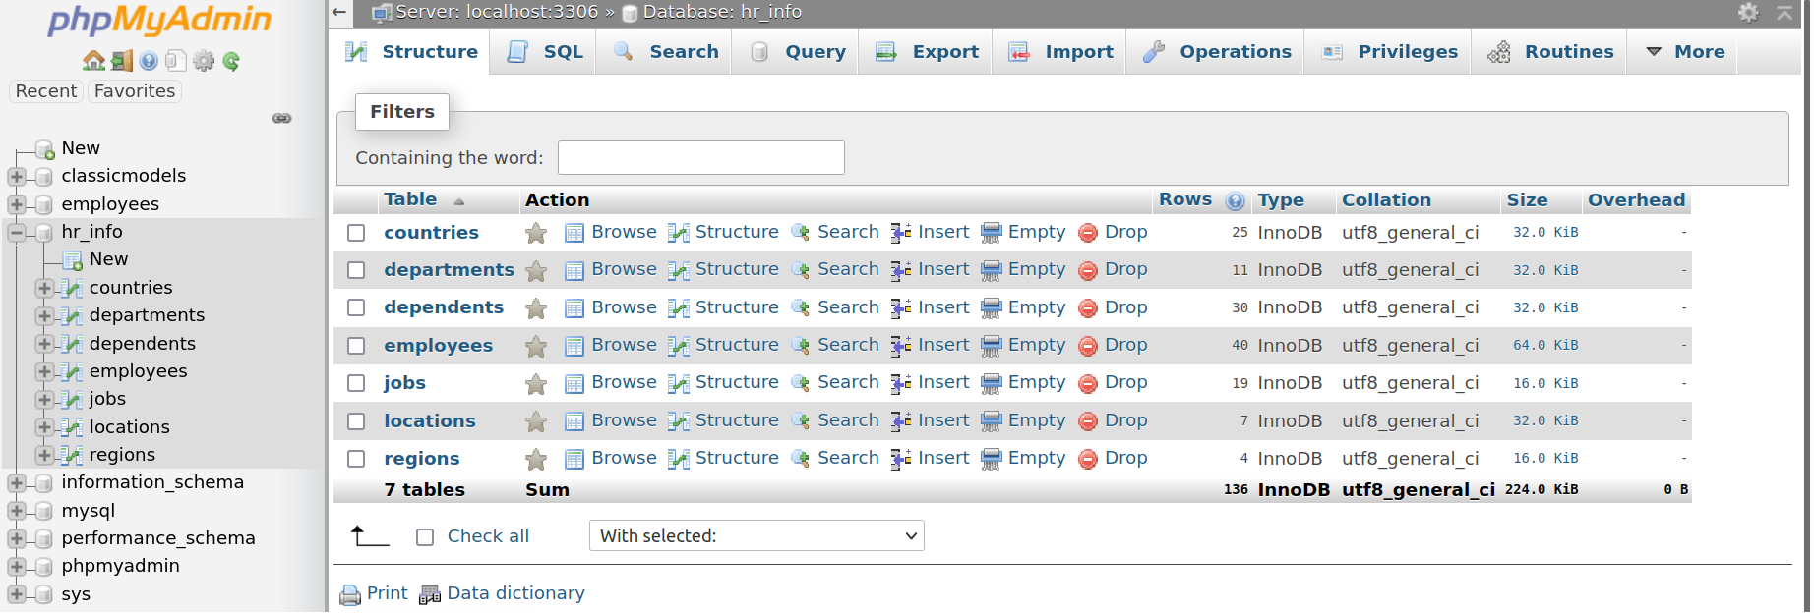1814x613 pixels.
Task: Open phpMyAdmin documentation help icon
Action: click(x=149, y=61)
